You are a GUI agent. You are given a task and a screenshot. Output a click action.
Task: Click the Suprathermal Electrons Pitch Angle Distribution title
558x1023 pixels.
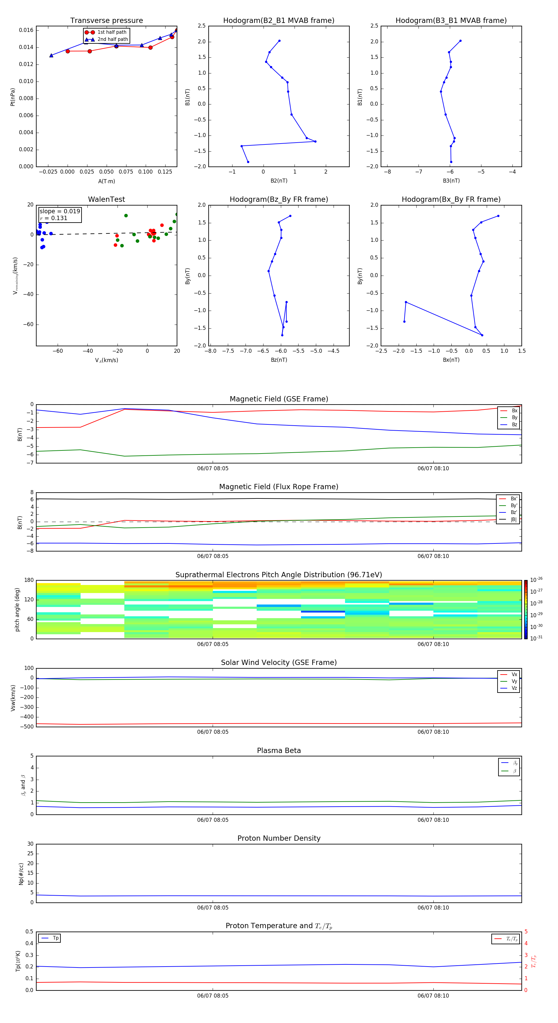[279, 575]
